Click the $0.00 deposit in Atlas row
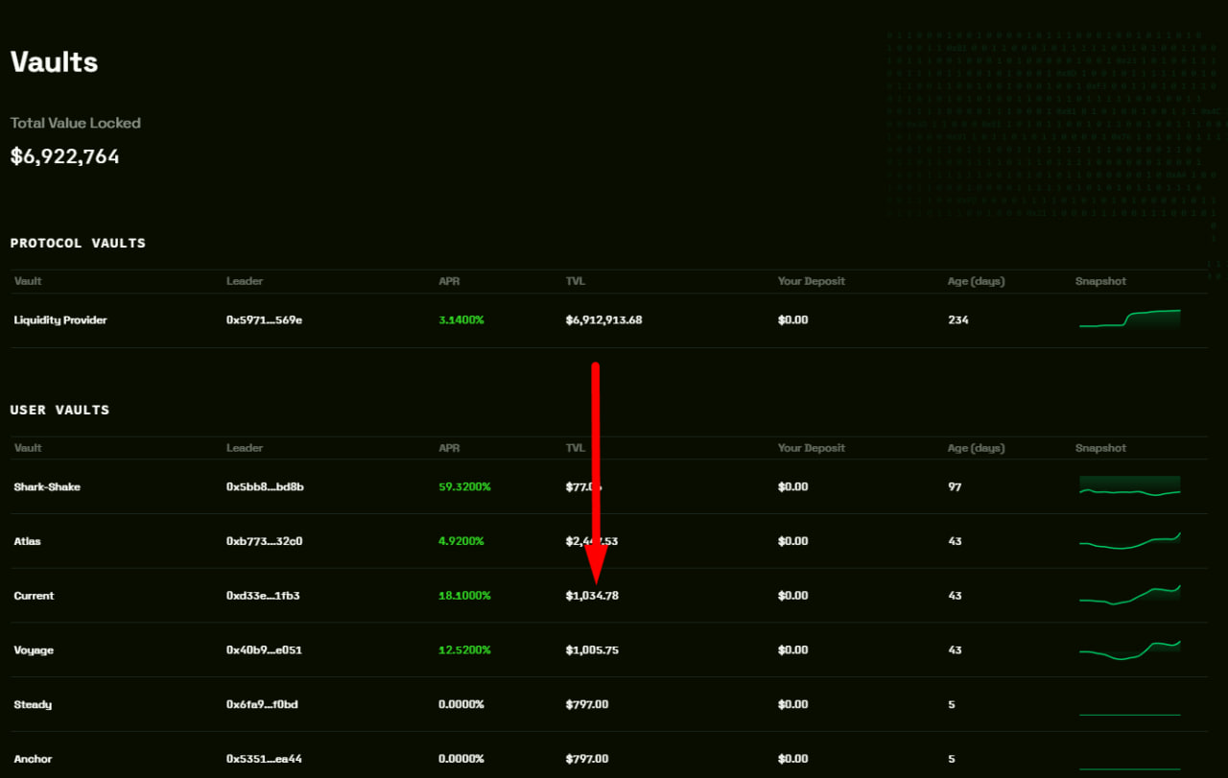Image resolution: width=1228 pixels, height=778 pixels. [x=793, y=542]
